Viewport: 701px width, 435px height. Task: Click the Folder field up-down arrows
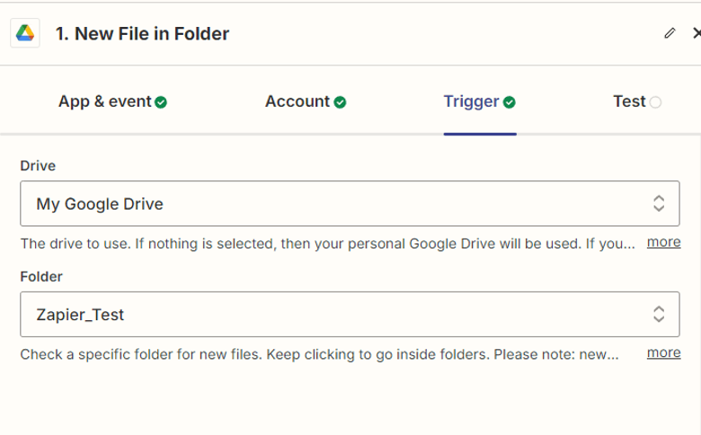point(659,314)
